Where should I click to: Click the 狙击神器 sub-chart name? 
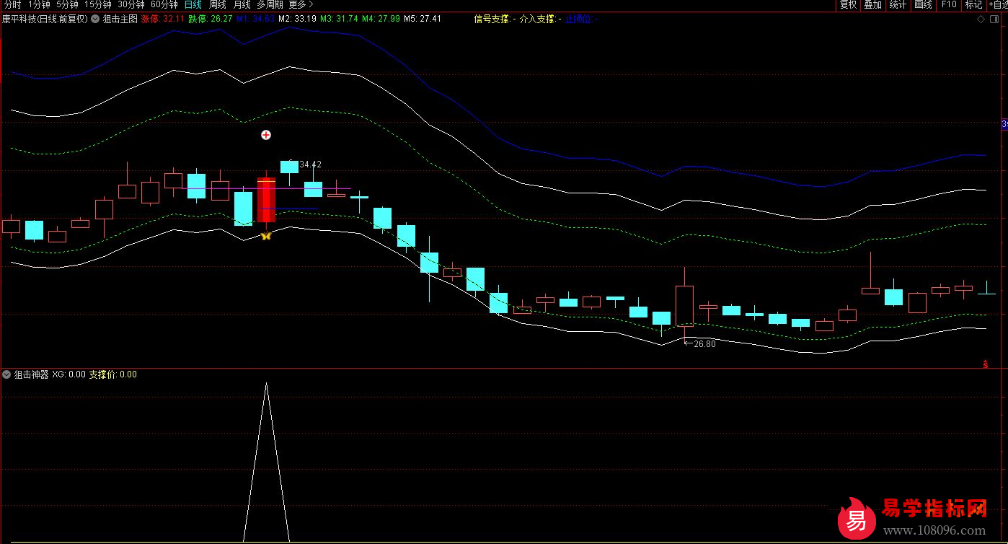32,374
